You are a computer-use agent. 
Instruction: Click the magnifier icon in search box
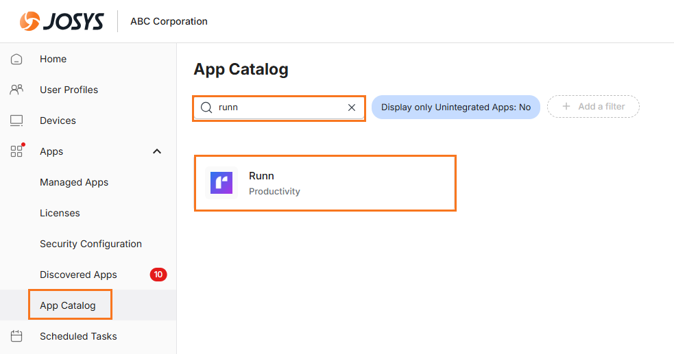click(x=206, y=108)
